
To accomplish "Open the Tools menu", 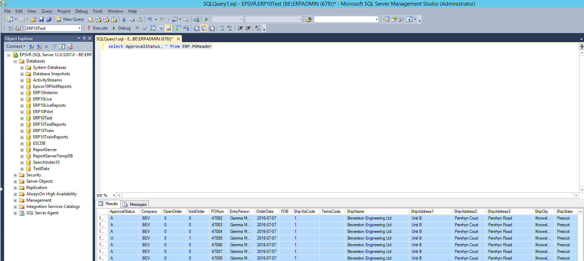I will coord(98,11).
